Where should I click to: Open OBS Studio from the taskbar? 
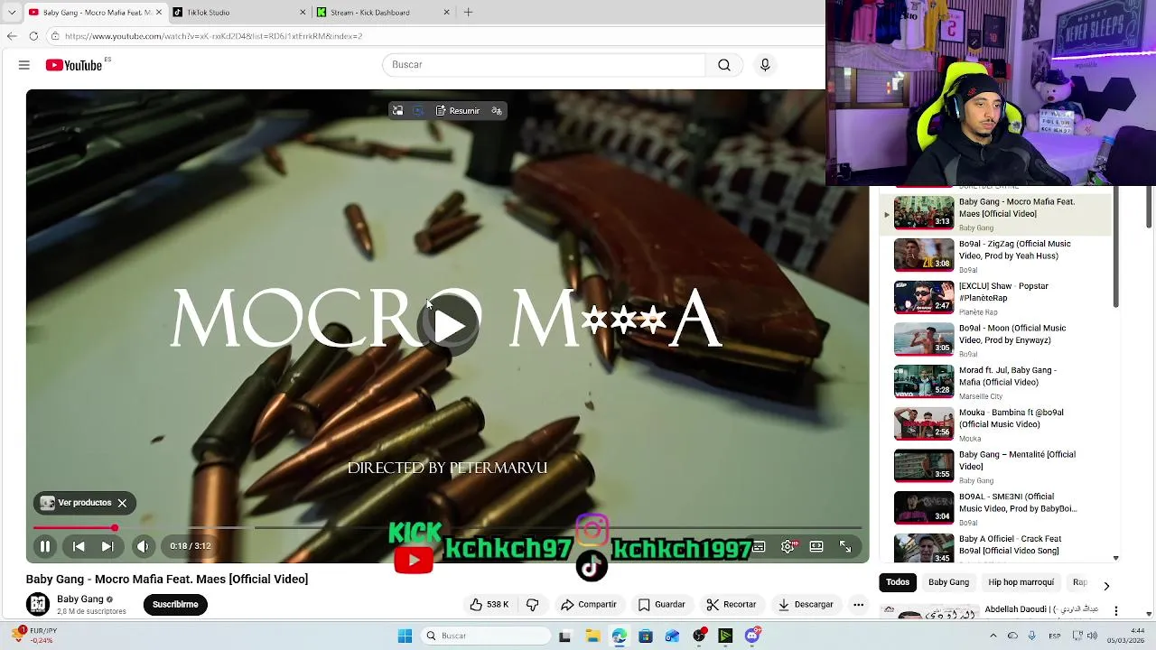pyautogui.click(x=699, y=636)
